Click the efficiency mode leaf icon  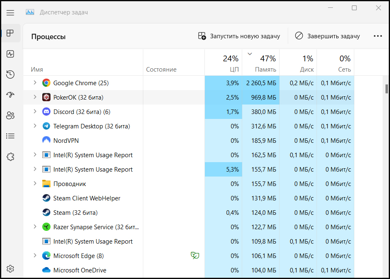point(195,256)
